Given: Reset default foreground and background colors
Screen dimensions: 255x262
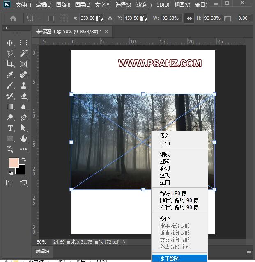Looking at the screenshot, I should [11, 173].
